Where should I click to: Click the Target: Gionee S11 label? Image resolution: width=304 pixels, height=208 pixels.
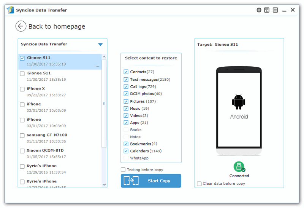pyautogui.click(x=217, y=45)
